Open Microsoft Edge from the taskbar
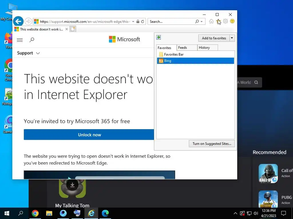Image resolution: width=293 pixels, height=219 pixels. (x=105, y=213)
